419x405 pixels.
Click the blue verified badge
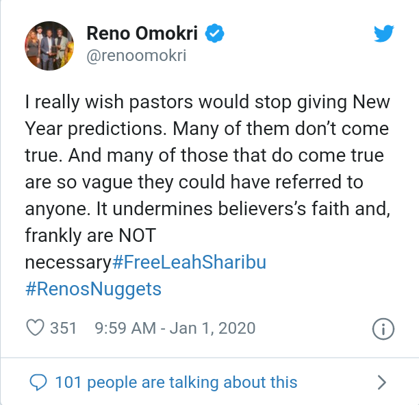214,33
